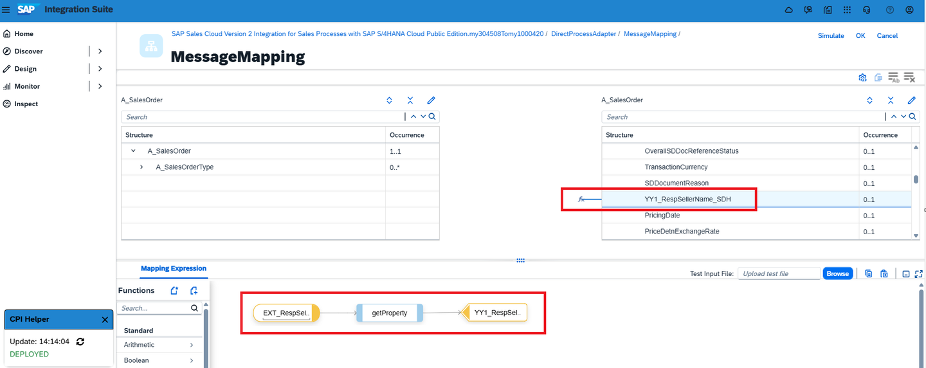The width and height of the screenshot is (926, 368).
Task: Open the help question mark icon
Action: click(890, 10)
